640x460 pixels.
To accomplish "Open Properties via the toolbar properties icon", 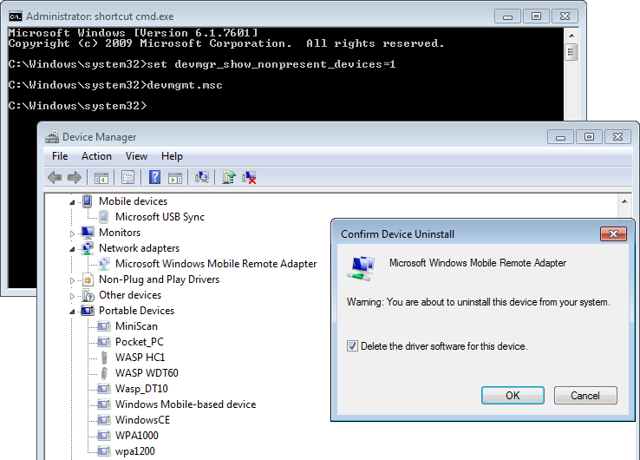I will (127, 177).
